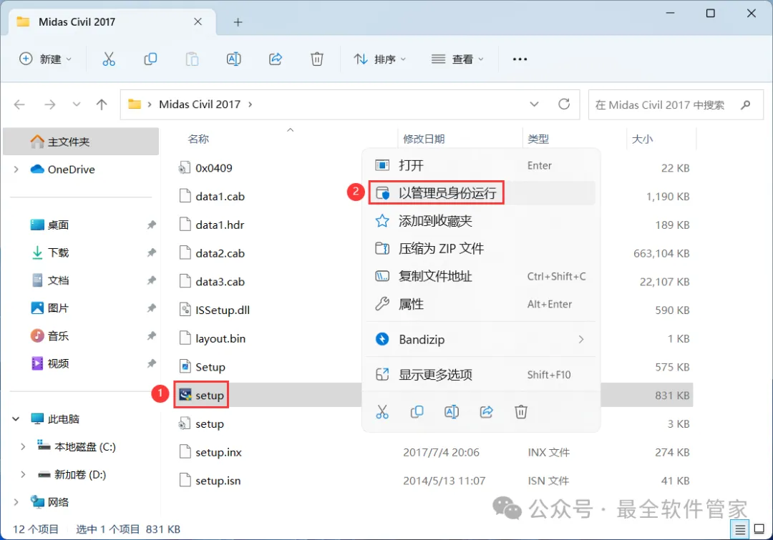Select the layout.bin file
Image resolution: width=773 pixels, height=540 pixels.
pos(220,339)
